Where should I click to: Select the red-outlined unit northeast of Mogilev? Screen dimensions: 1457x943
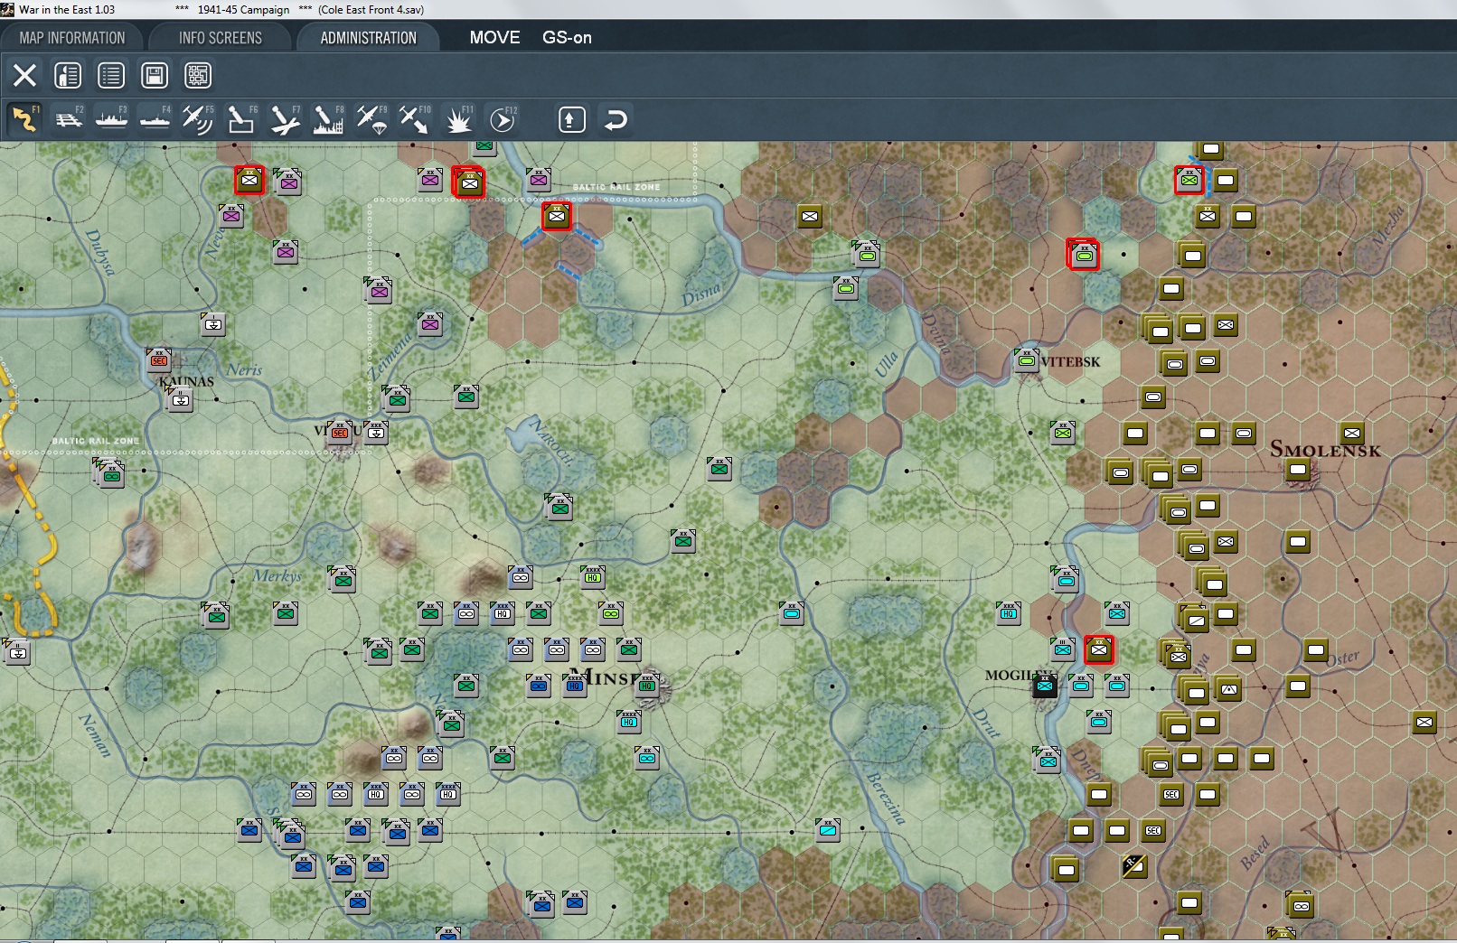pyautogui.click(x=1099, y=649)
